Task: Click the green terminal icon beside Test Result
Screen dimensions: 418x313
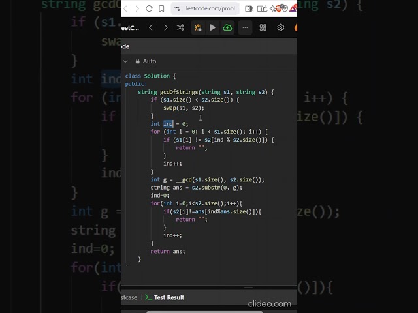Action: [x=148, y=297]
